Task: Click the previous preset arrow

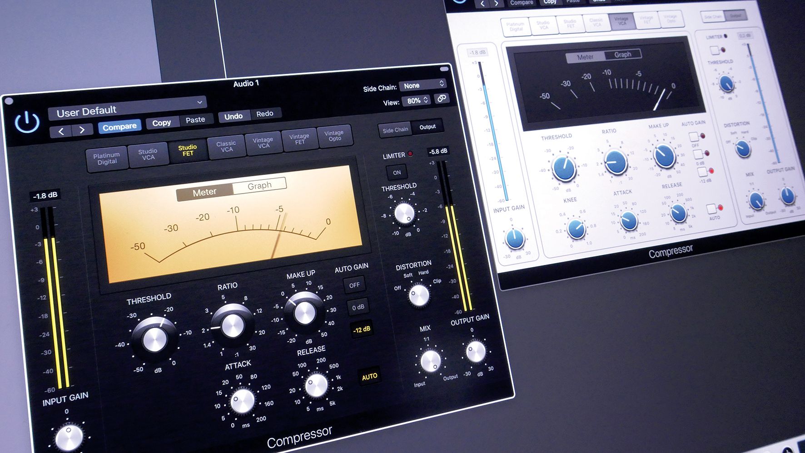Action: 61,130
